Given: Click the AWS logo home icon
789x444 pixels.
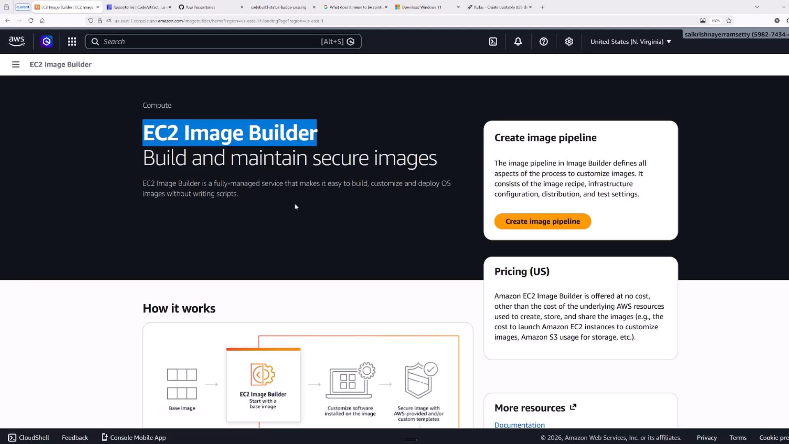Looking at the screenshot, I should click(x=16, y=41).
